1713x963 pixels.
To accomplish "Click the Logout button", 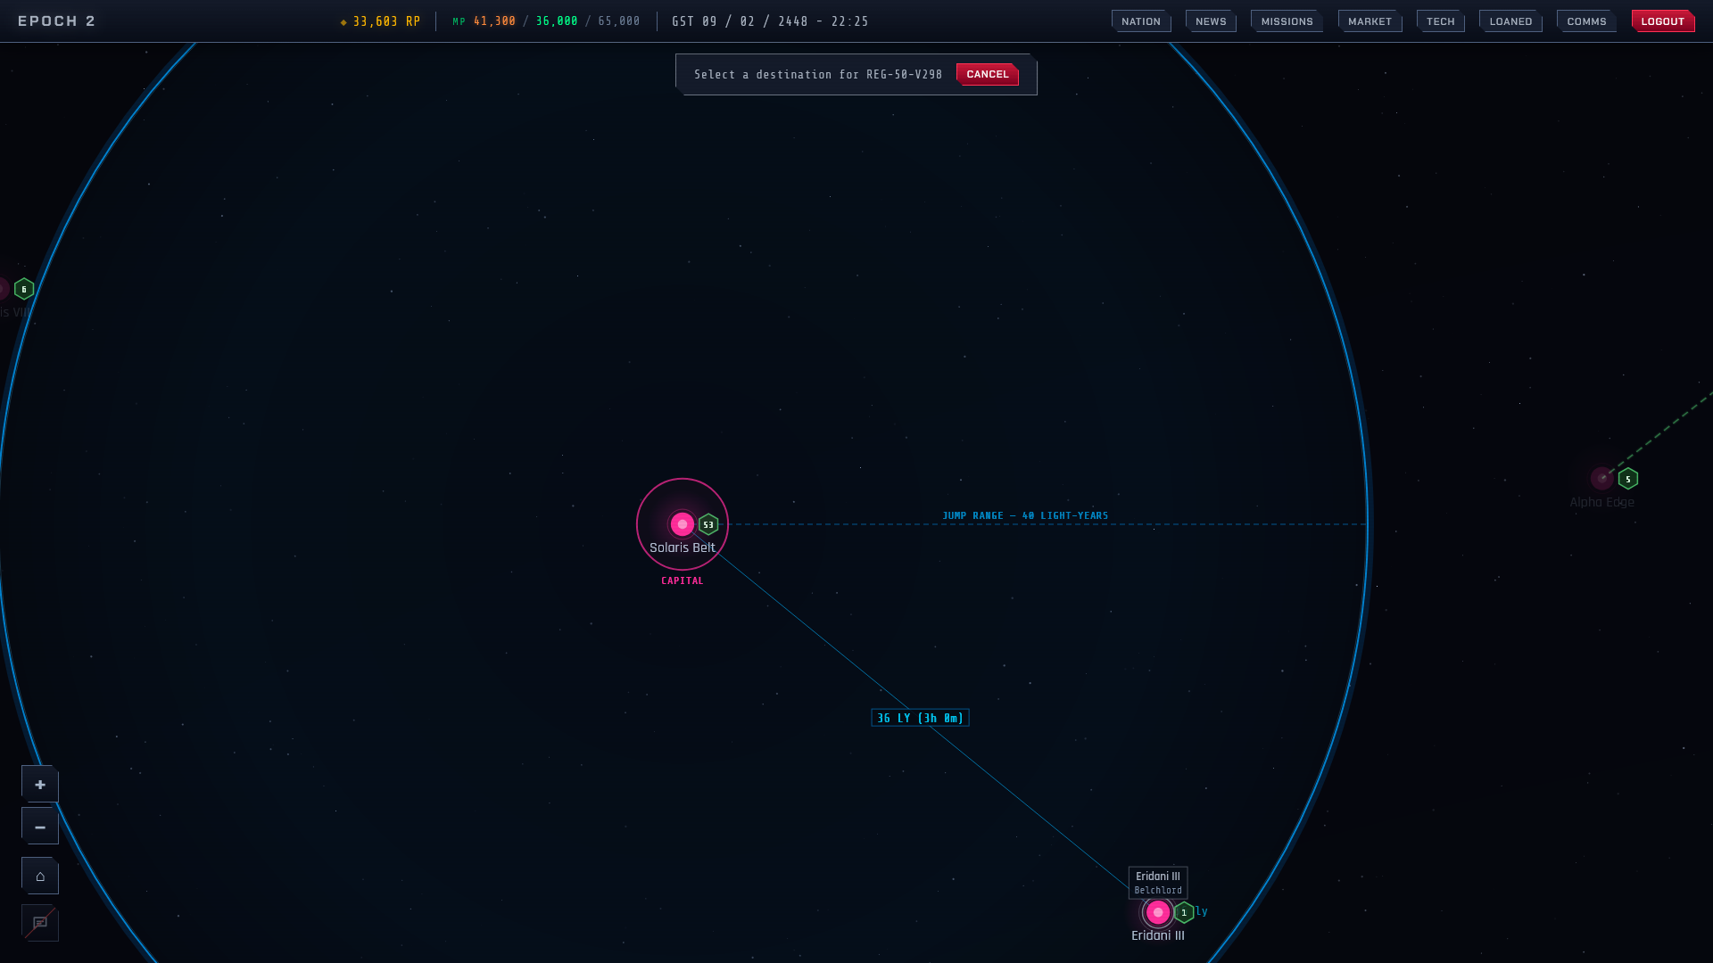I will tap(1663, 21).
